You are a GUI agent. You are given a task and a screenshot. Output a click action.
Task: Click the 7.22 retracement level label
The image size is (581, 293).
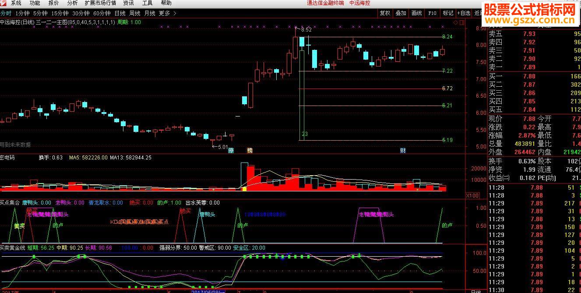point(447,71)
